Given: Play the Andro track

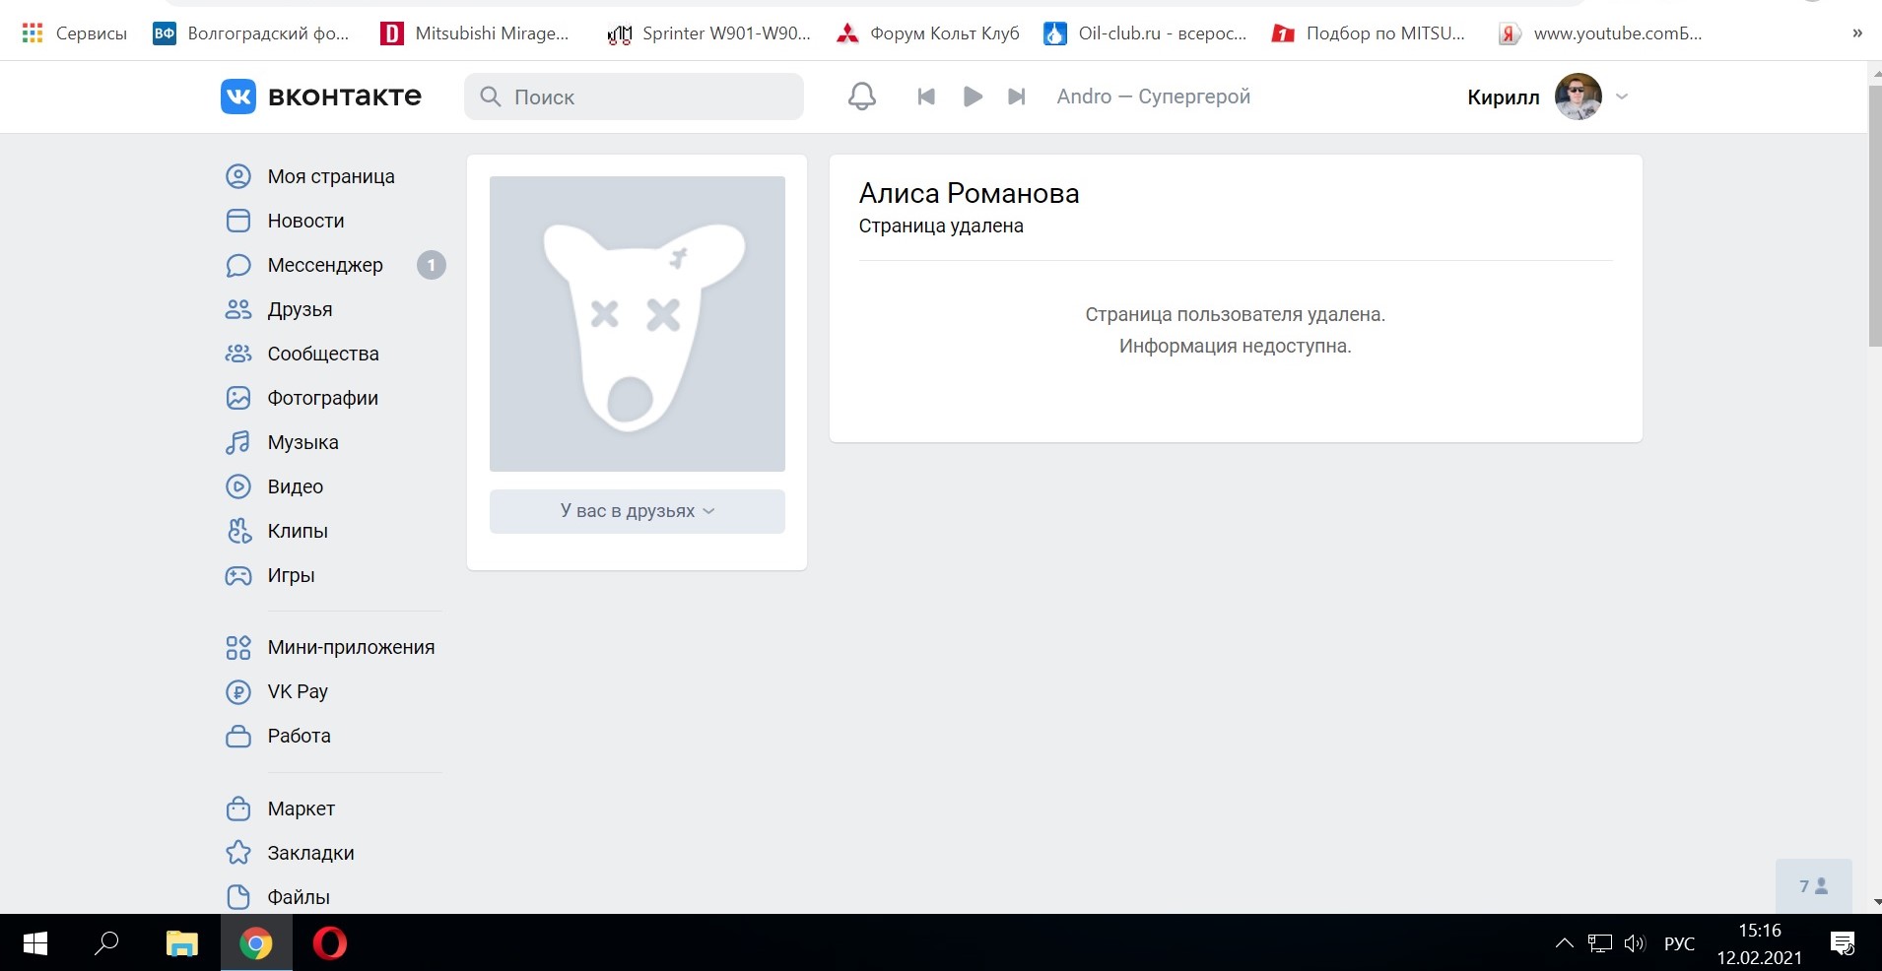Looking at the screenshot, I should [x=972, y=97].
